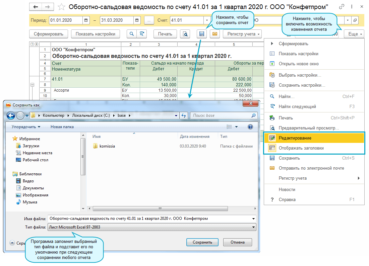Click the Печать button
Viewport: 369px width, 266px height.
165,34
